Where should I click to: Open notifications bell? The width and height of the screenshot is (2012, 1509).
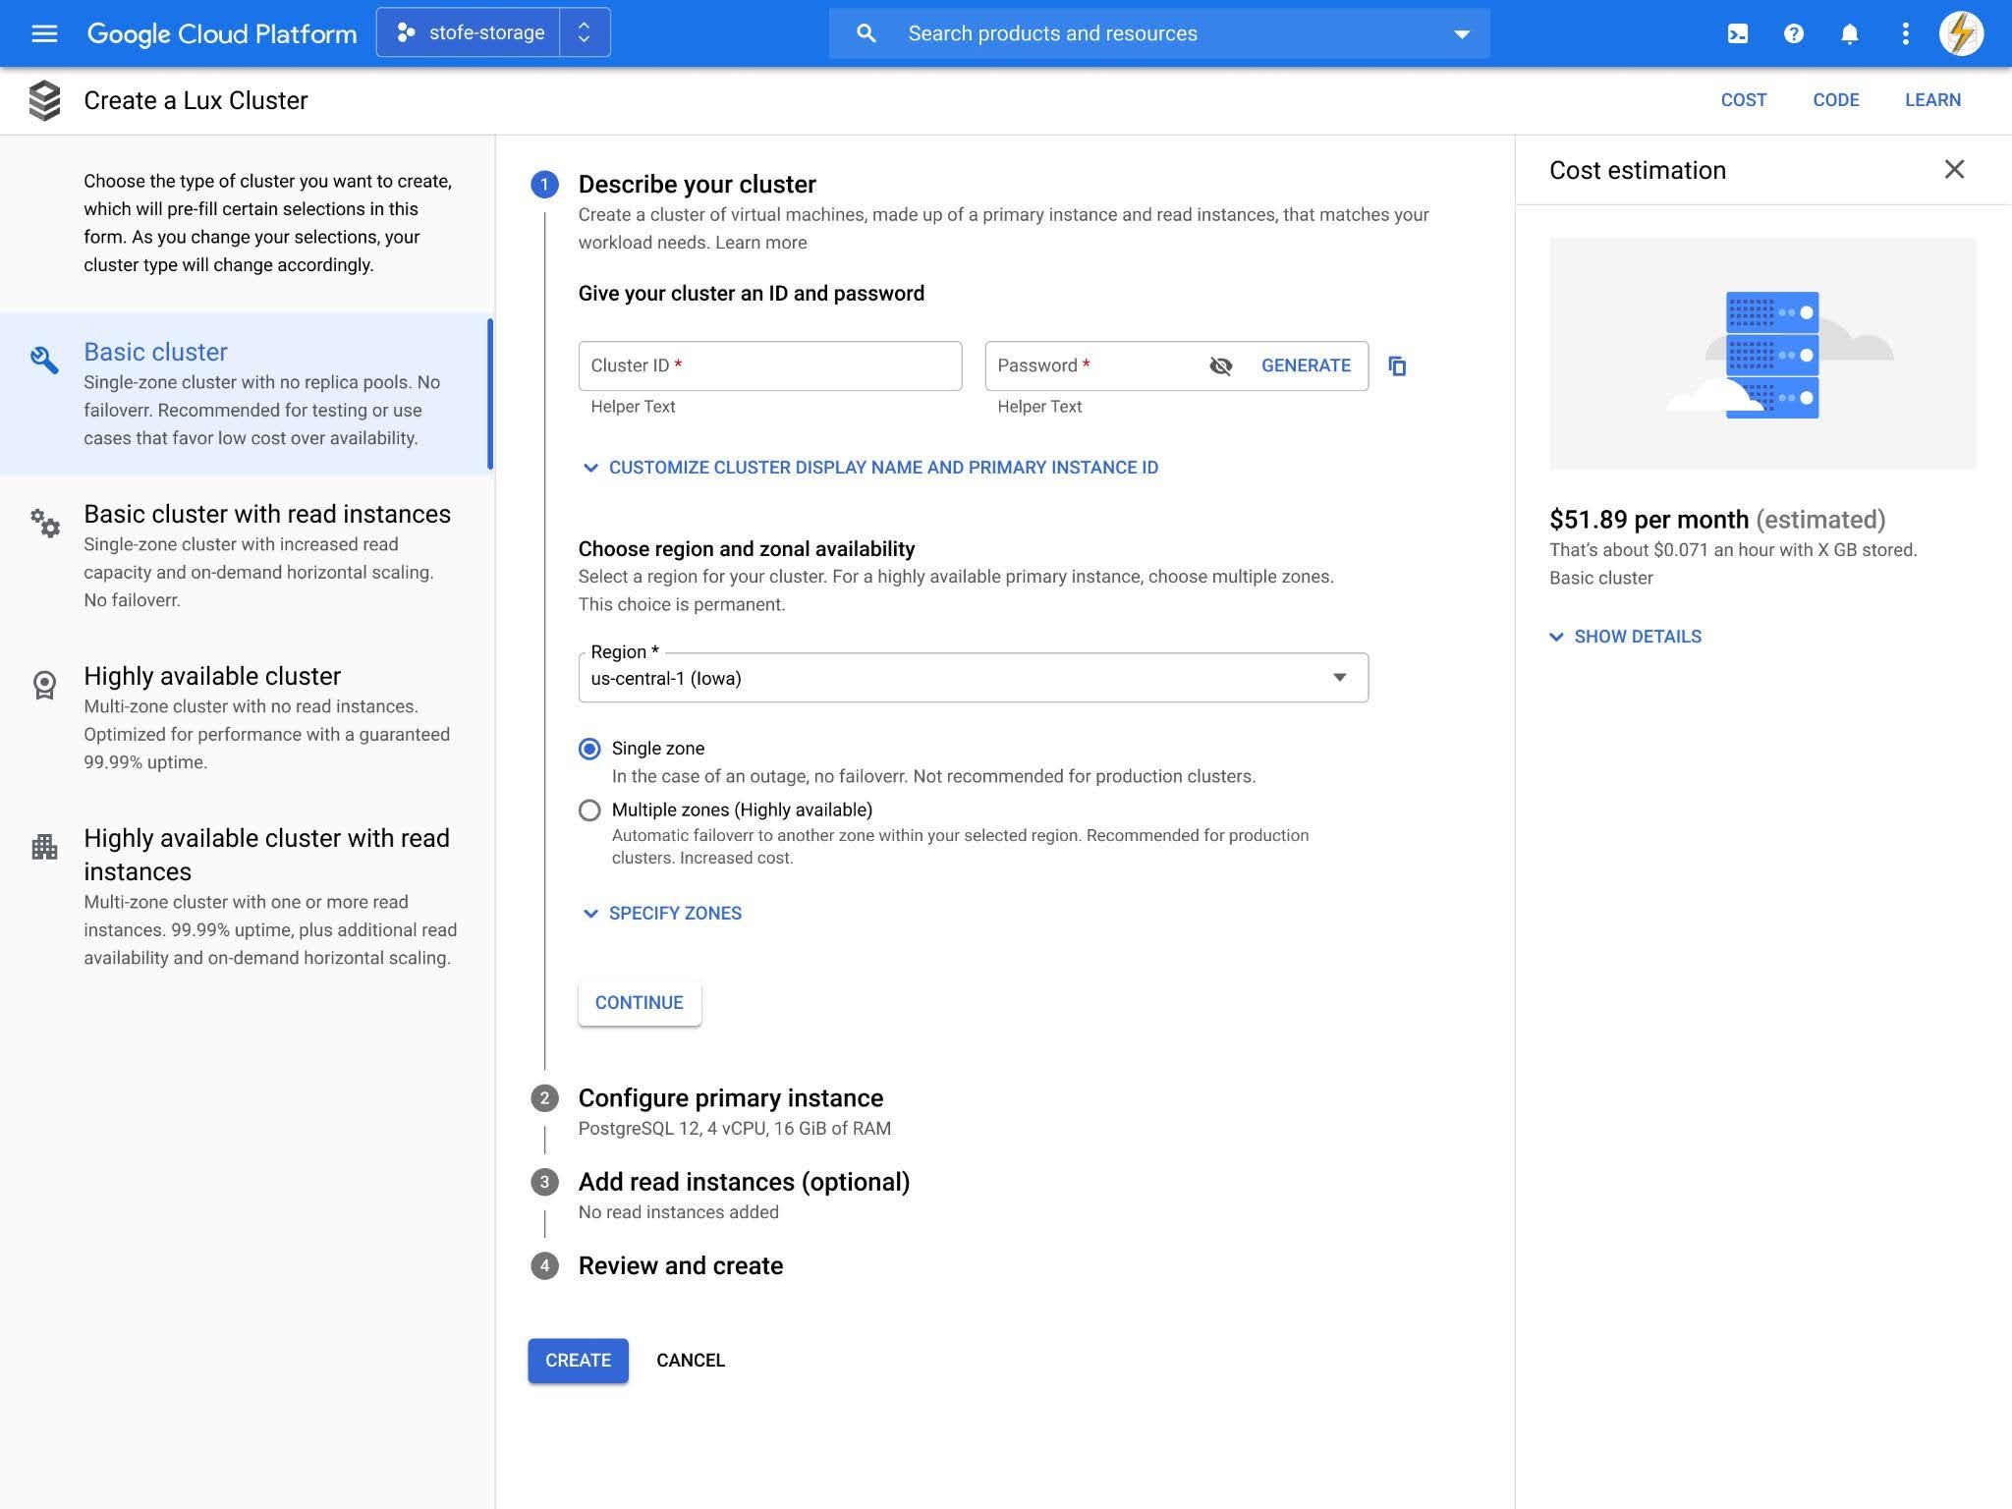(1850, 33)
